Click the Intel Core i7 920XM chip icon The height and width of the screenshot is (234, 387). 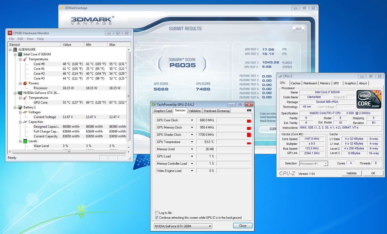pyautogui.click(x=20, y=54)
